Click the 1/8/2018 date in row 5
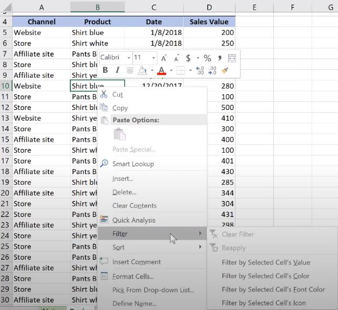The image size is (338, 310). (x=154, y=32)
